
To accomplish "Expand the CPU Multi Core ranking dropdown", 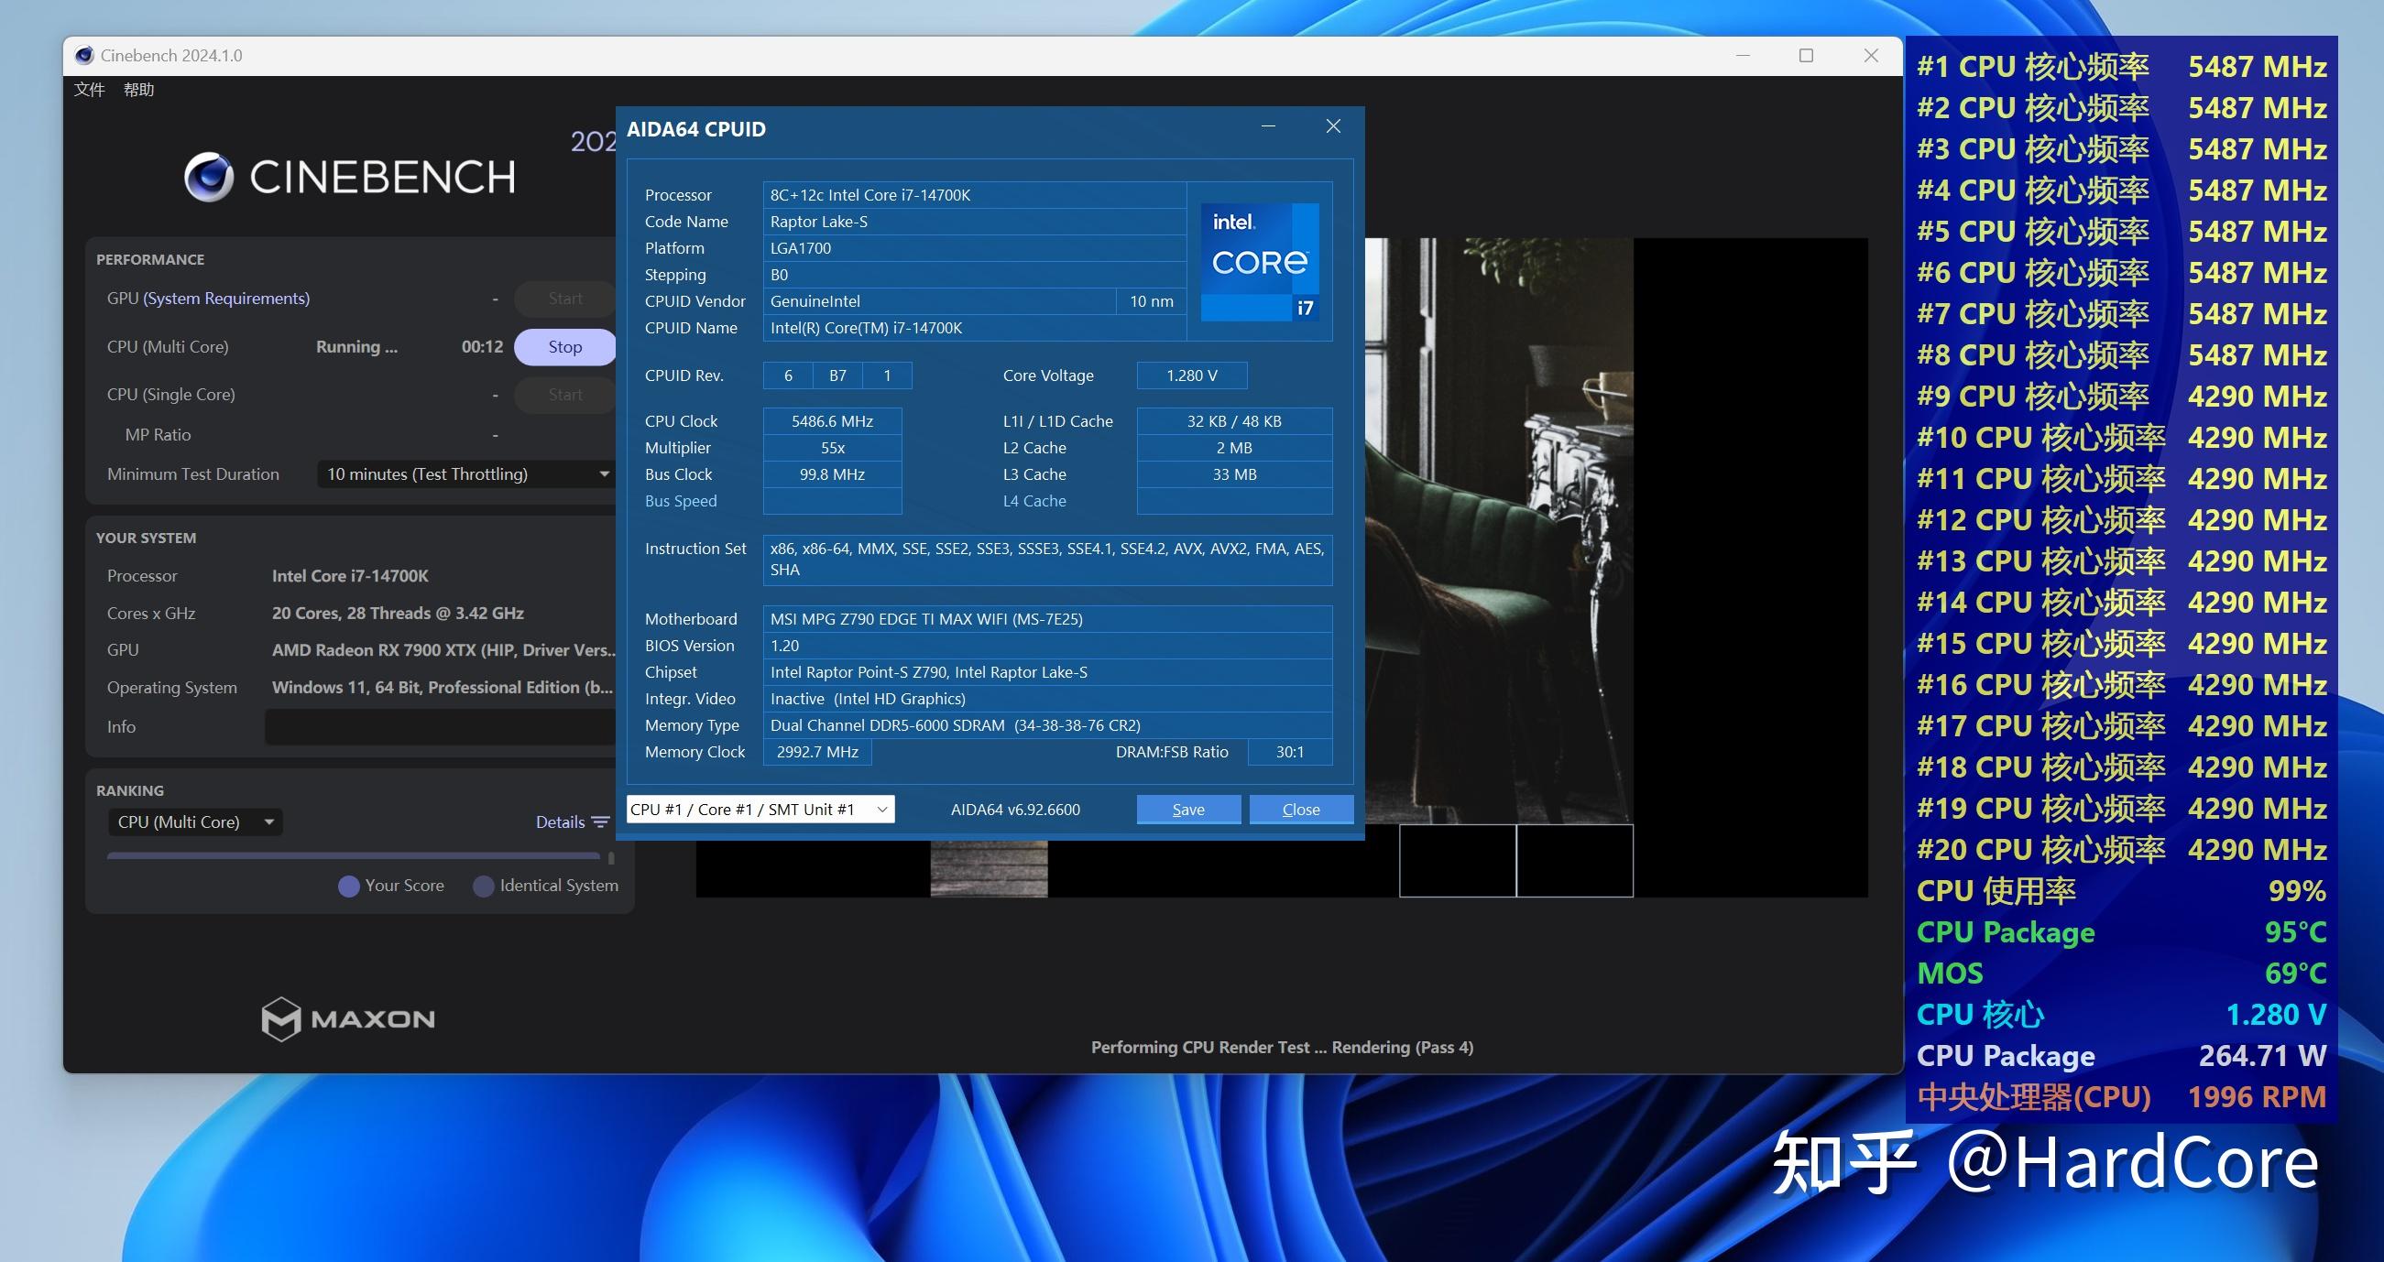I will (268, 821).
